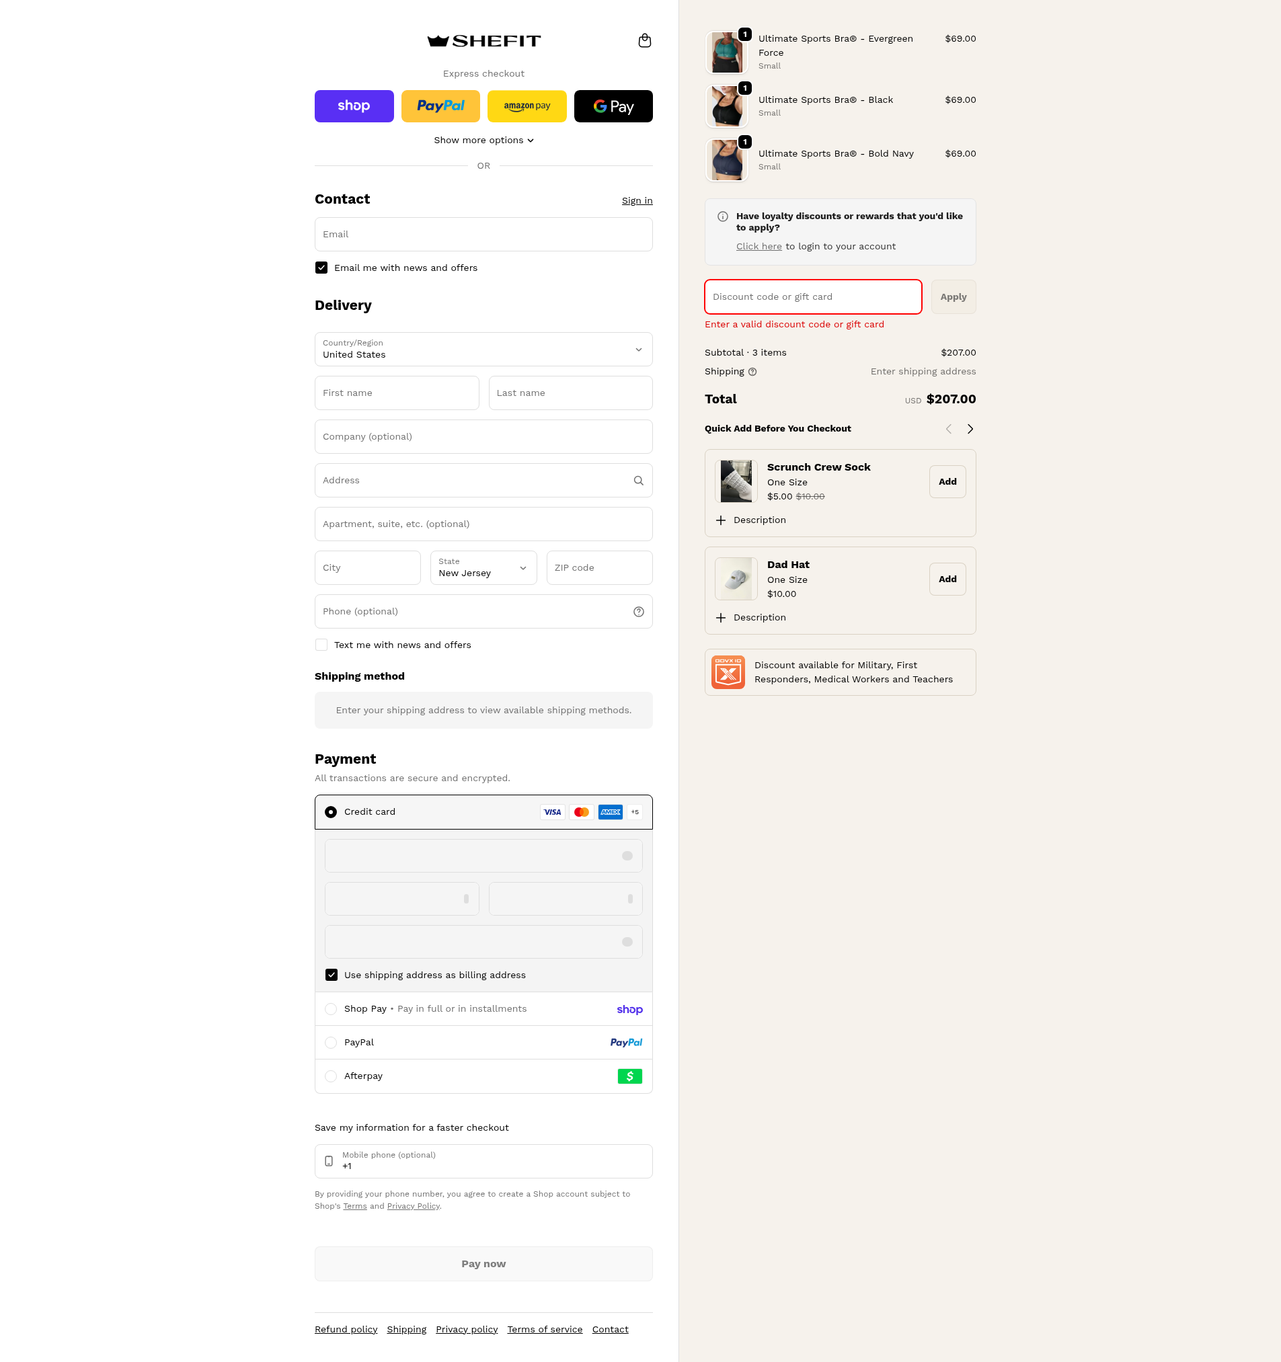Choose the Amazon Pay express button

[527, 106]
